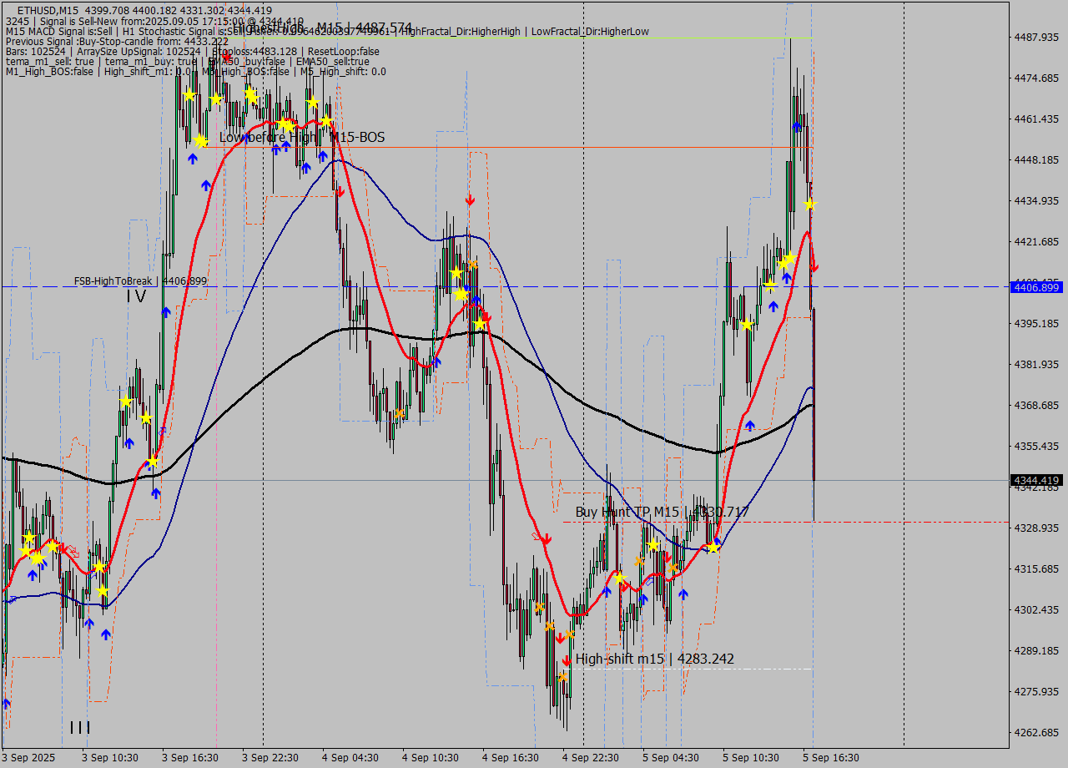This screenshot has width=1068, height=768.
Task: Select the red arrow at the latest candle
Action: coord(815,267)
